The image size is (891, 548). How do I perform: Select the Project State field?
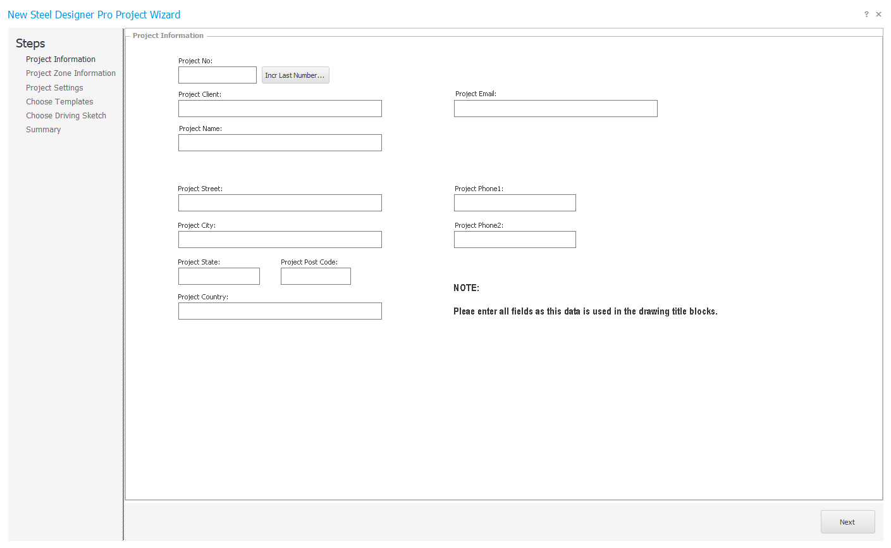point(219,276)
